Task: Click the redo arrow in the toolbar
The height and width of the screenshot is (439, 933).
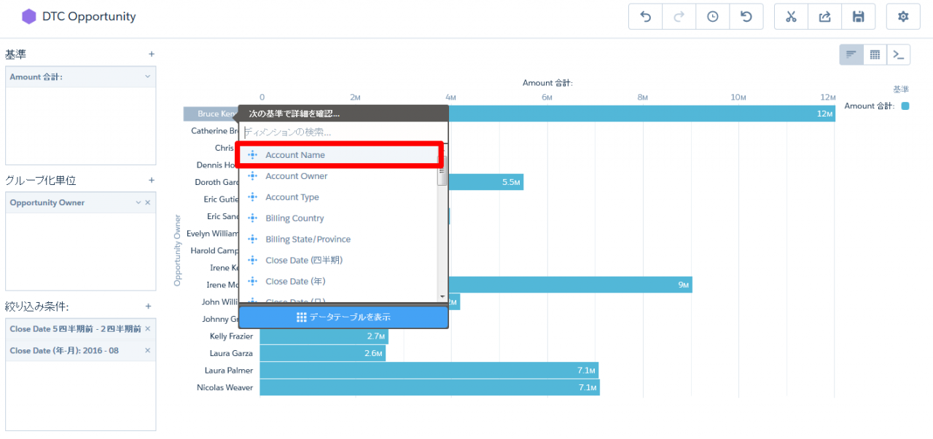Action: pyautogui.click(x=679, y=17)
